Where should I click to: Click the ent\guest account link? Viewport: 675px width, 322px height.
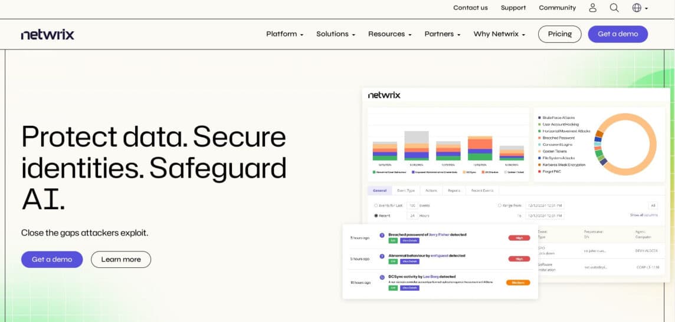(440, 255)
